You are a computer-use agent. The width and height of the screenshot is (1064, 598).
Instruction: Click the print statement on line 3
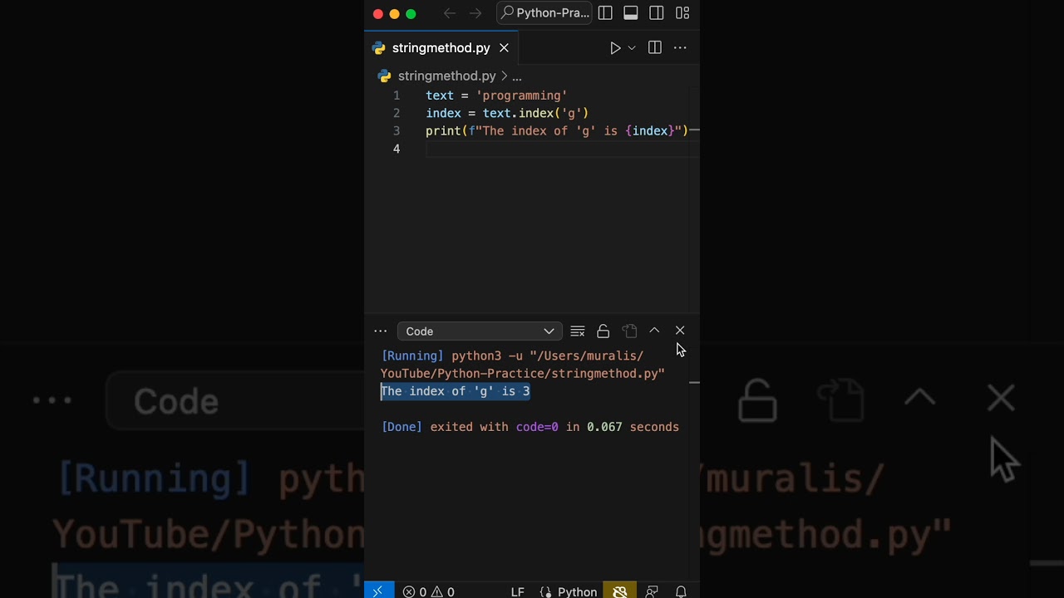click(x=557, y=131)
